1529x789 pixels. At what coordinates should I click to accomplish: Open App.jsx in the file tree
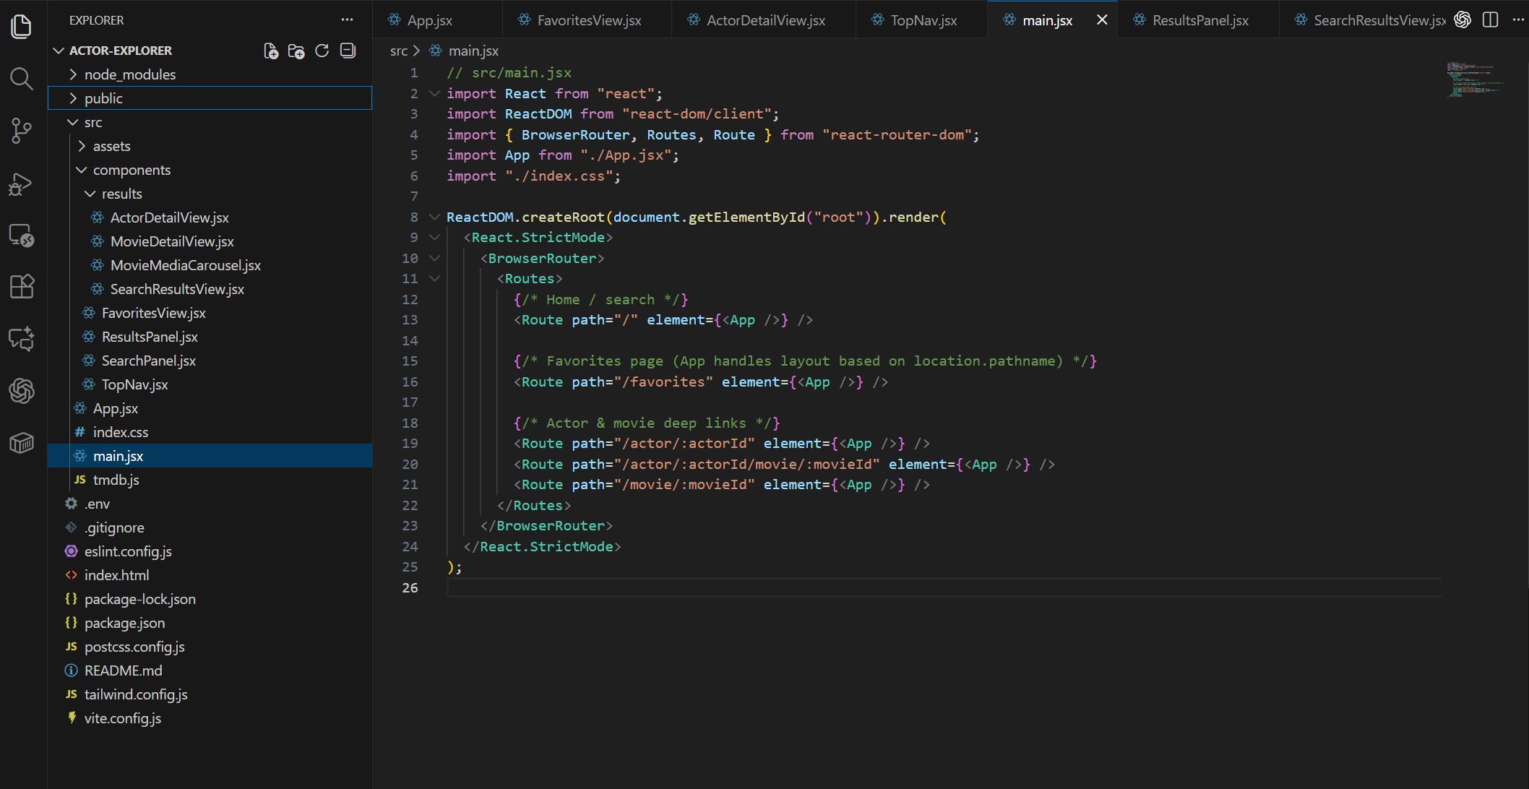point(210,408)
